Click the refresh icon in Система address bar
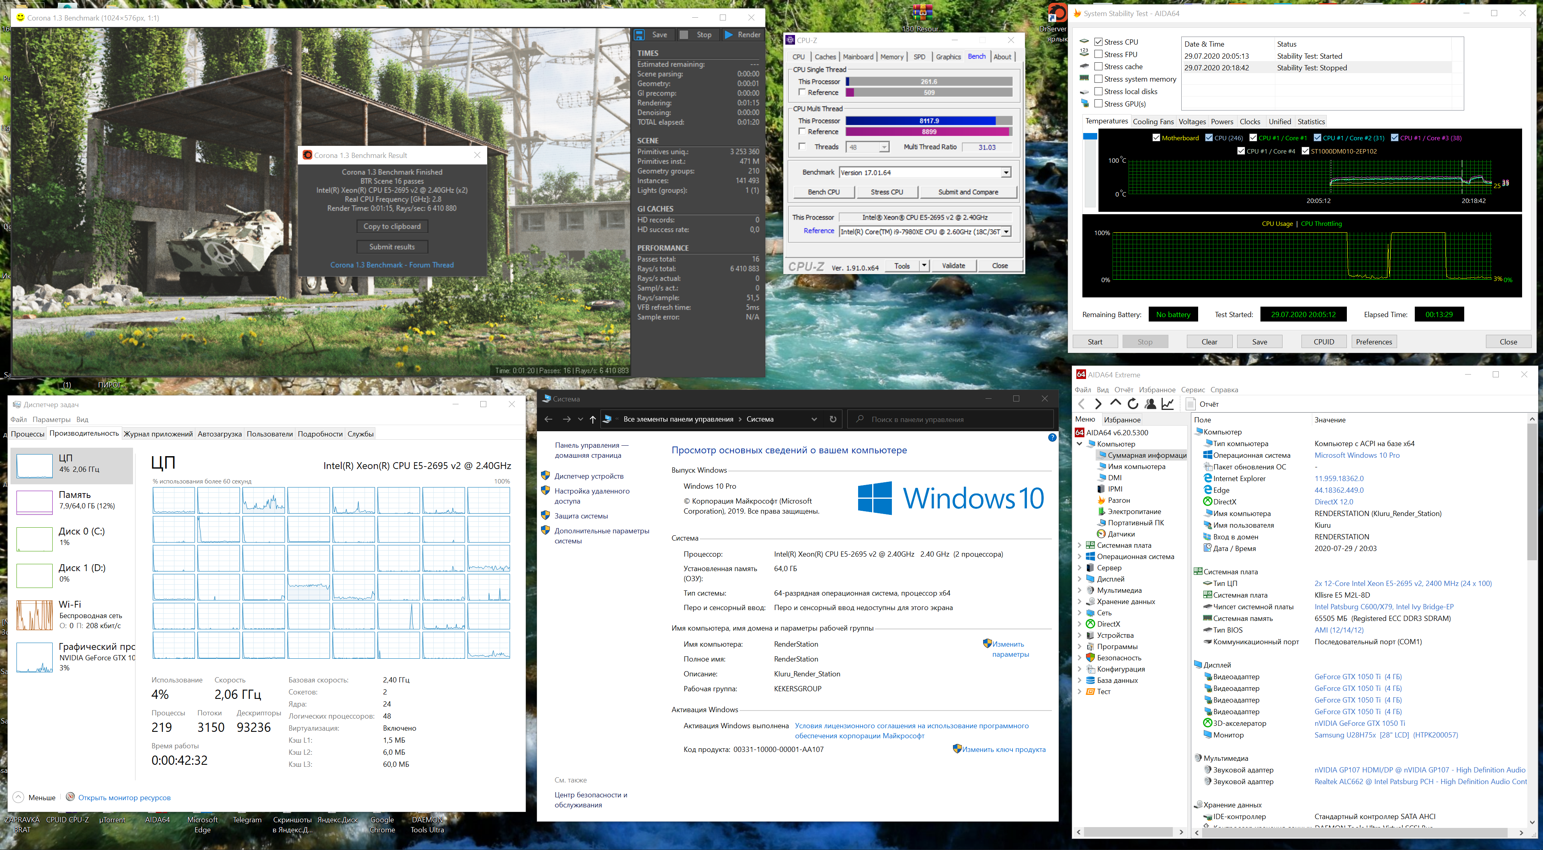The image size is (1543, 850). pyautogui.click(x=833, y=419)
